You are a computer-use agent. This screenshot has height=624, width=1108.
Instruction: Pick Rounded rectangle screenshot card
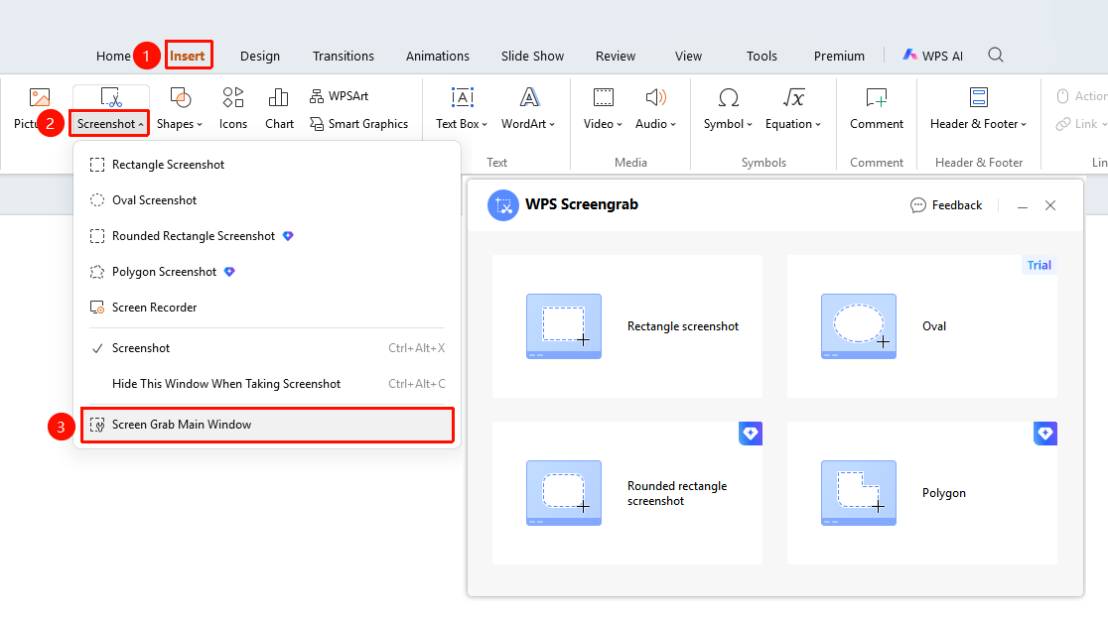click(627, 493)
